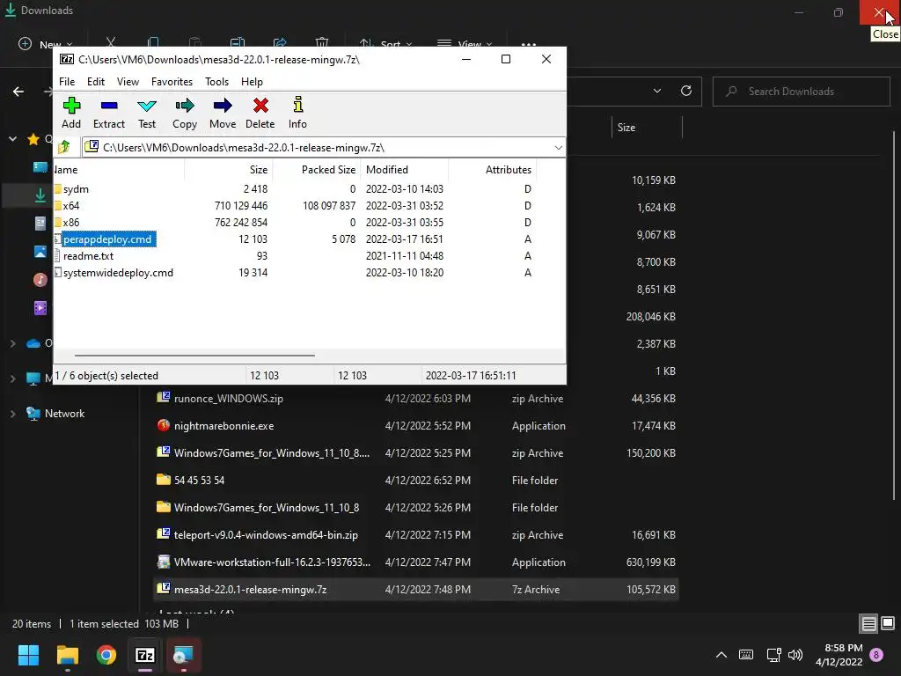
Task: Collapse the Quick access tree node
Action: point(12,139)
